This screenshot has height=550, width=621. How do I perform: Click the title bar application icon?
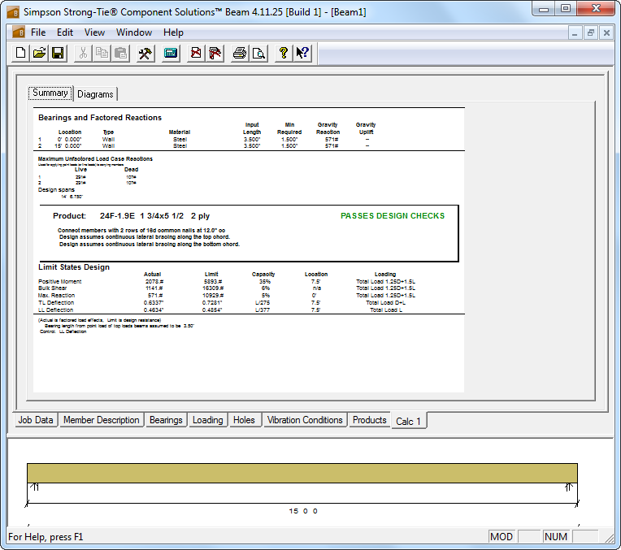pos(13,12)
